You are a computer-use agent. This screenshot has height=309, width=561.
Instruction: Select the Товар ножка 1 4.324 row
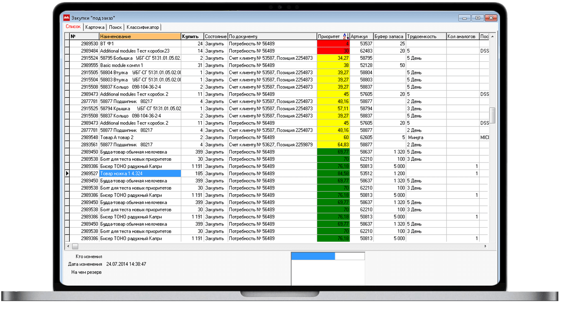pos(140,173)
